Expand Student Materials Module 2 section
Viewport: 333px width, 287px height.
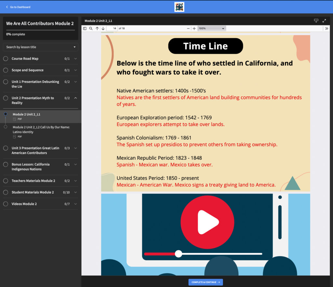tap(75, 192)
